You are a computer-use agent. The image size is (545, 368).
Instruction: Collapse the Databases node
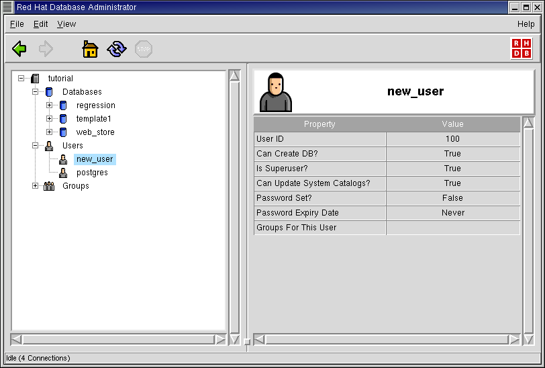tap(35, 92)
